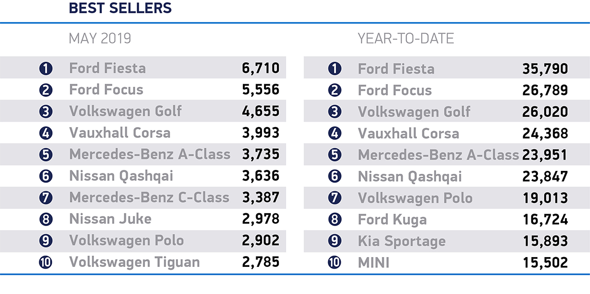Click the rank 10 badge beside Volkswagen Tiguan
Screen dimensions: 590x294
coord(46,262)
